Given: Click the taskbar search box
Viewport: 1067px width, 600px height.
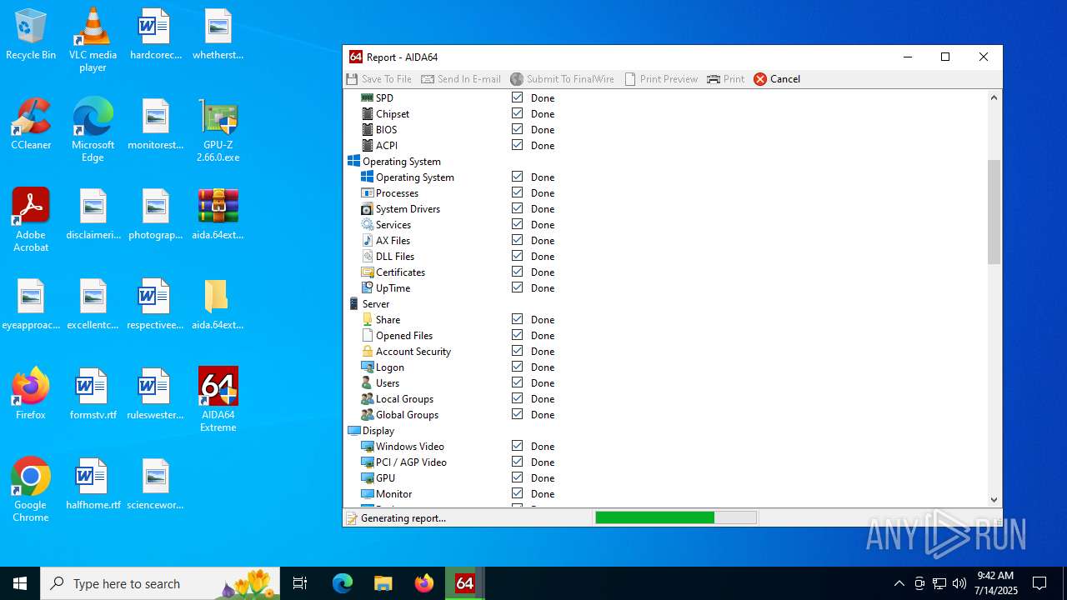Looking at the screenshot, I should click(162, 583).
